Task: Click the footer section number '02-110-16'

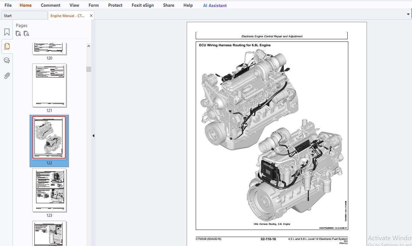Action: 268,239
